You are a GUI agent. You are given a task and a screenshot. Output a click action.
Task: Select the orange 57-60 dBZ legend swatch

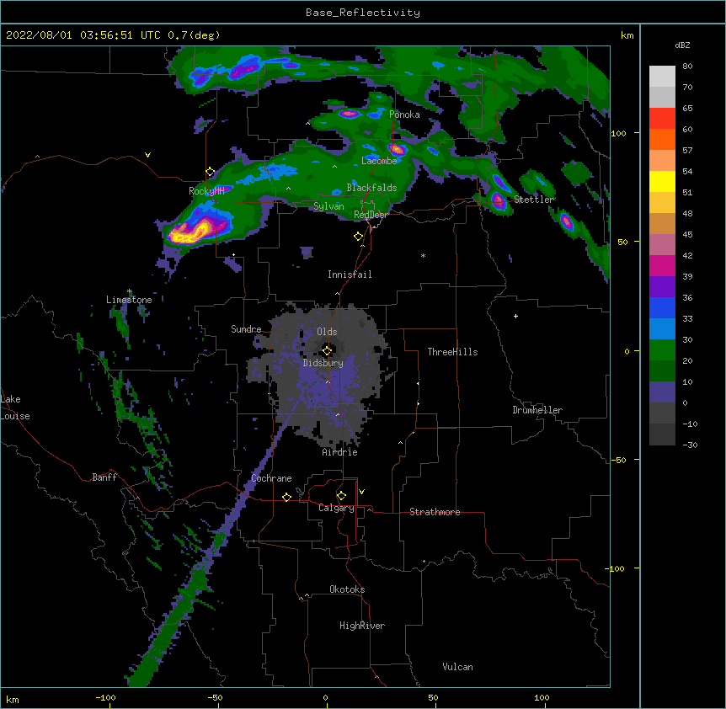pyautogui.click(x=662, y=139)
